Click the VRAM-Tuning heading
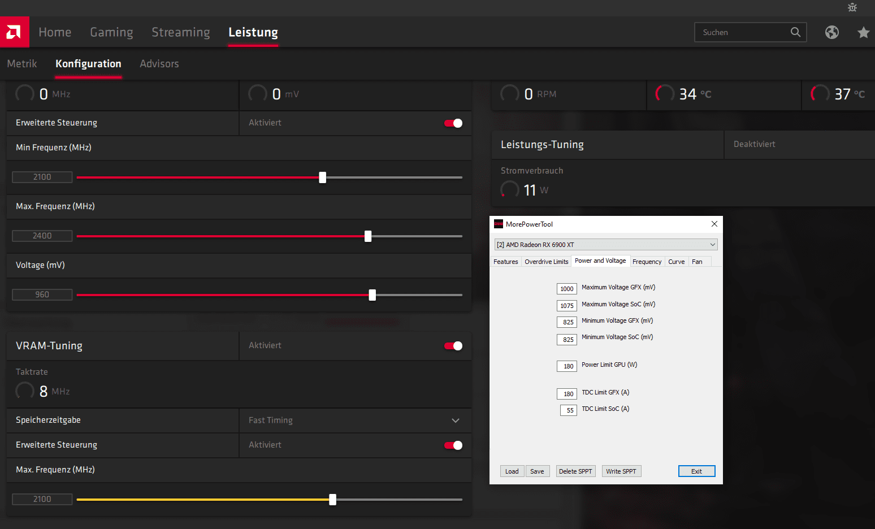 pyautogui.click(x=49, y=346)
